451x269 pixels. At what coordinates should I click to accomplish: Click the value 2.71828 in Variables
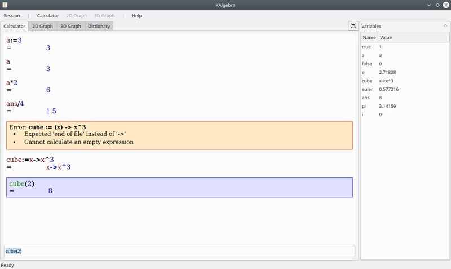point(387,72)
